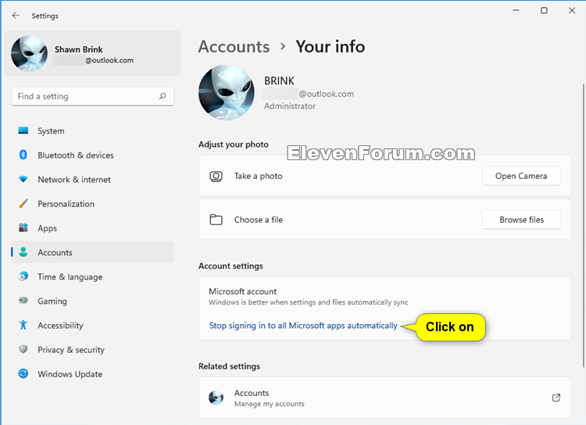Open Bluetooth & devices settings
586x425 pixels.
pyautogui.click(x=92, y=155)
